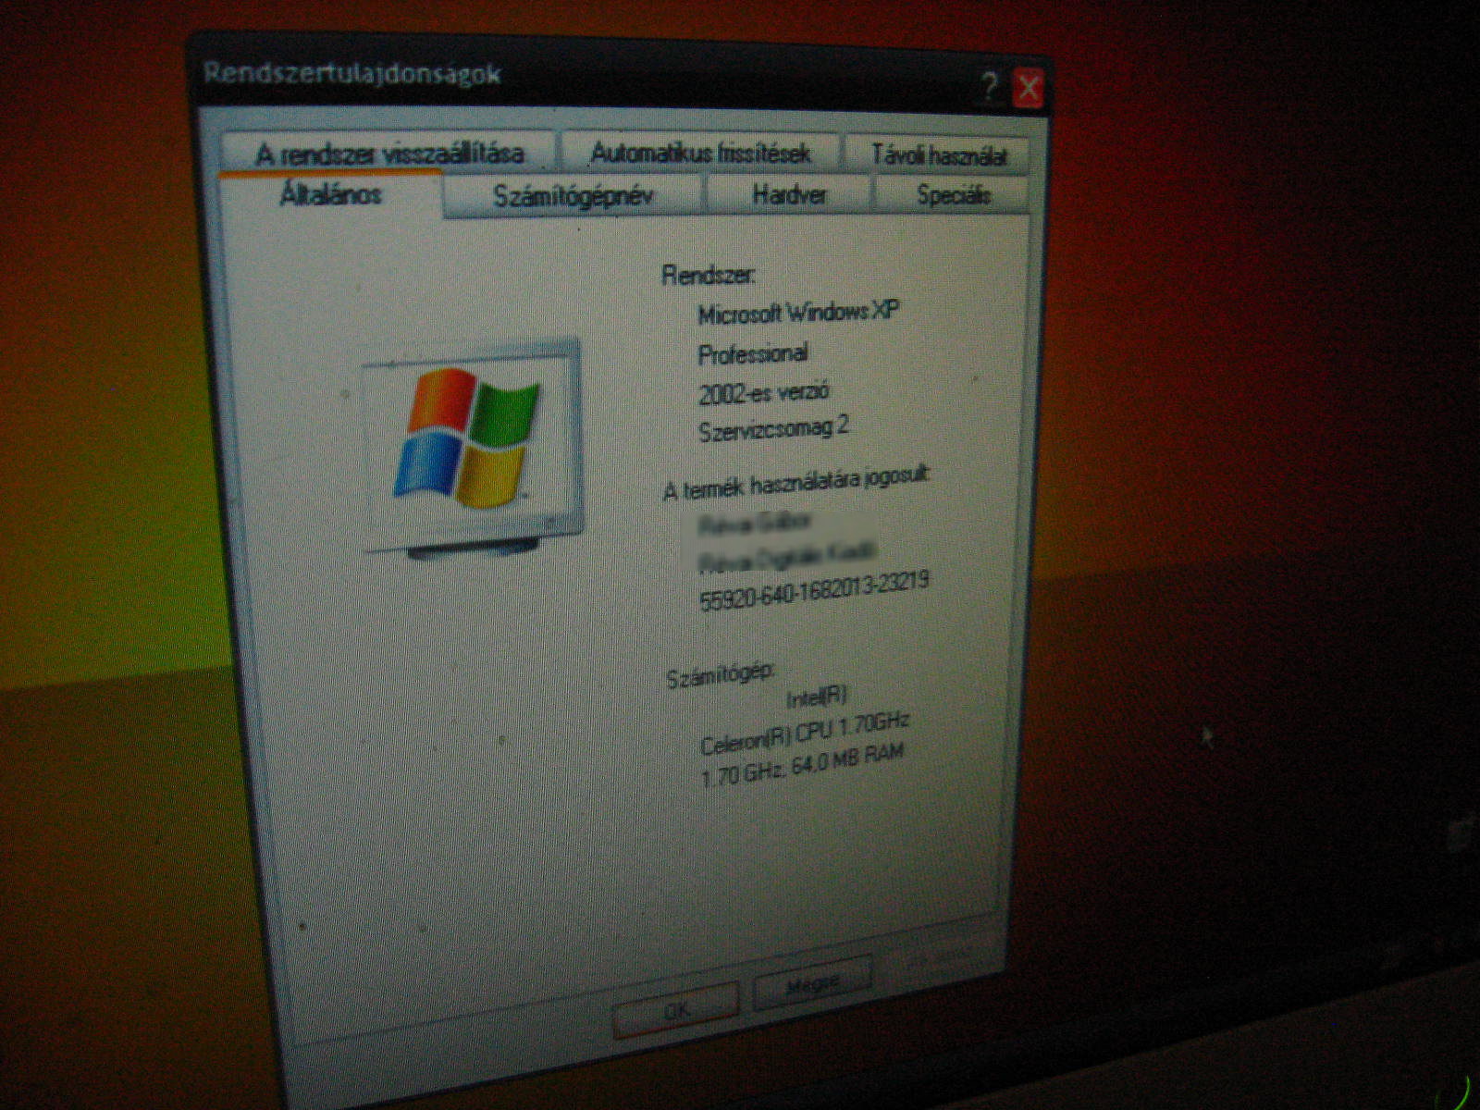Screen dimensions: 1480x1110
Task: Click the 'Számítógép:' label
Action: coord(721,675)
